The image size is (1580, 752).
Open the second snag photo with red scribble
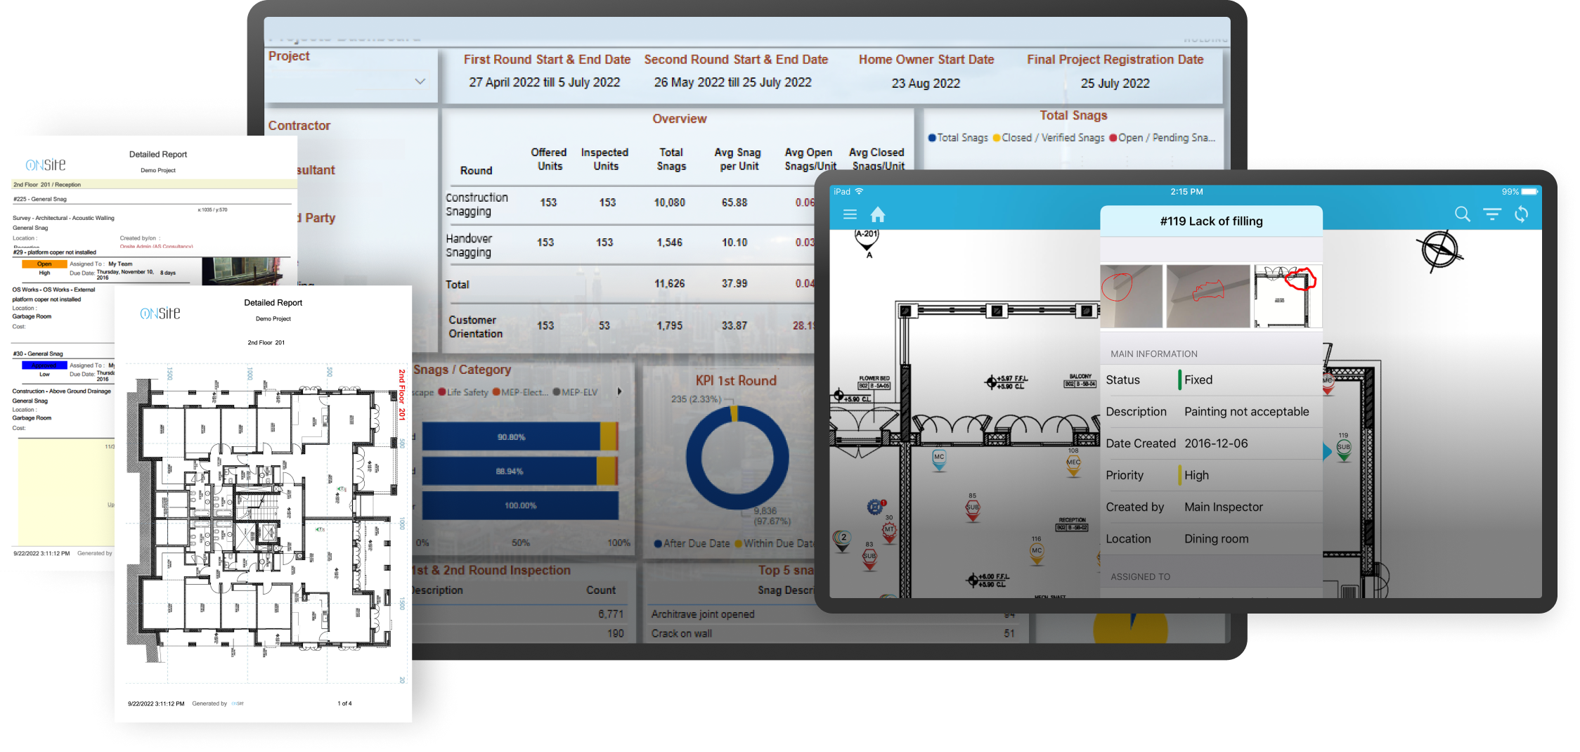[x=1208, y=296]
